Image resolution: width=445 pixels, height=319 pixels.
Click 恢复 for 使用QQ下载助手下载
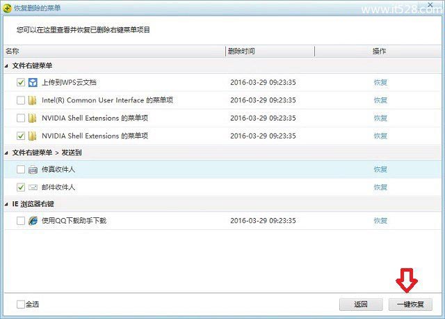pos(380,221)
